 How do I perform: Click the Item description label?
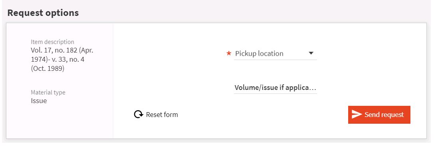point(53,42)
